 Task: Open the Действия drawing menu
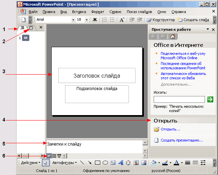31,163
